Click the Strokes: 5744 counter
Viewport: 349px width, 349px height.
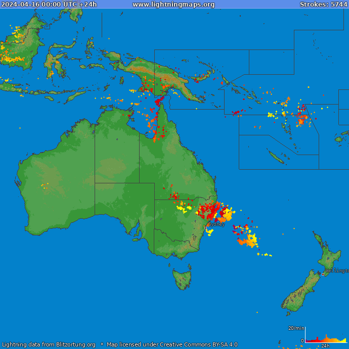point(324,5)
